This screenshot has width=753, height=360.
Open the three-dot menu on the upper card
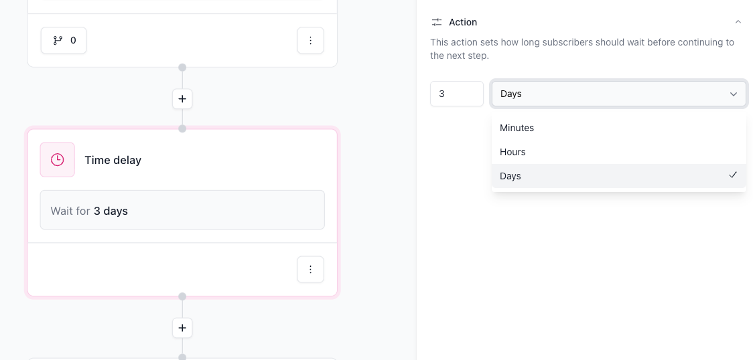310,41
